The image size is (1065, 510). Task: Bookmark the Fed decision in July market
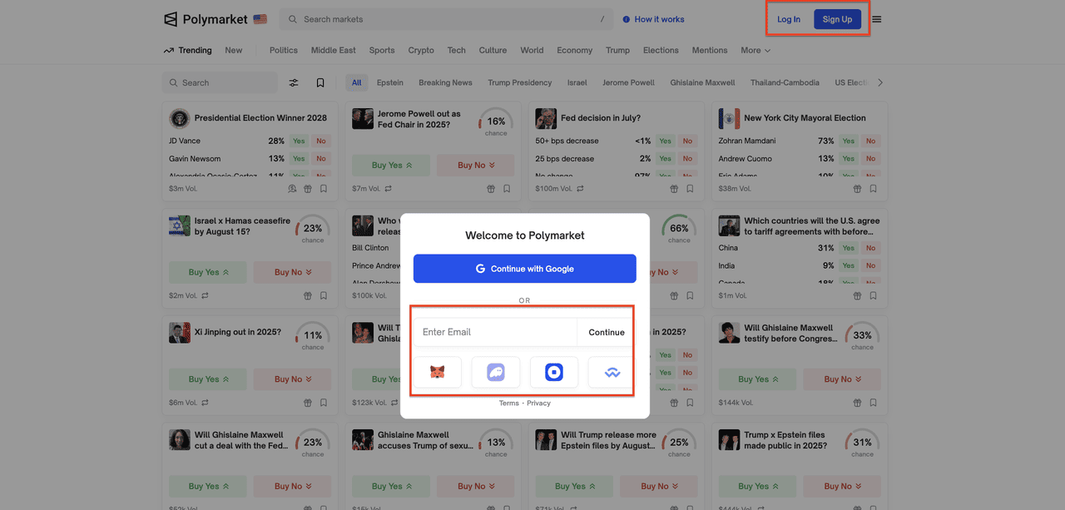pos(690,189)
